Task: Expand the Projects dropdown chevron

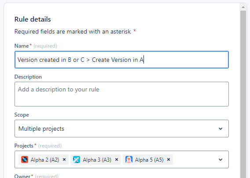Action: pos(221,159)
